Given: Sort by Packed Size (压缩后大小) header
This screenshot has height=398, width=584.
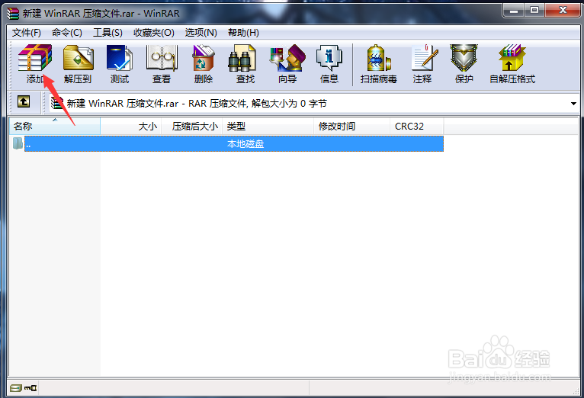Looking at the screenshot, I should (x=191, y=127).
